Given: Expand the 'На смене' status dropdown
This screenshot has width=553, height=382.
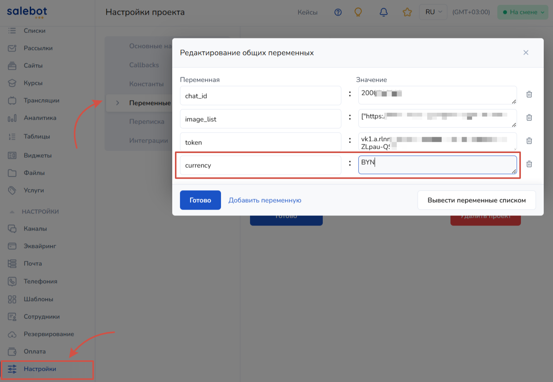Looking at the screenshot, I should click(x=523, y=12).
